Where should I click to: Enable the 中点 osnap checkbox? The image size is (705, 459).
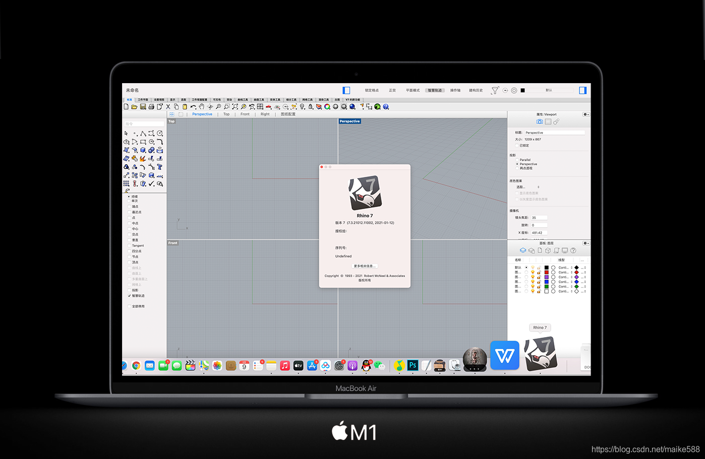click(129, 223)
